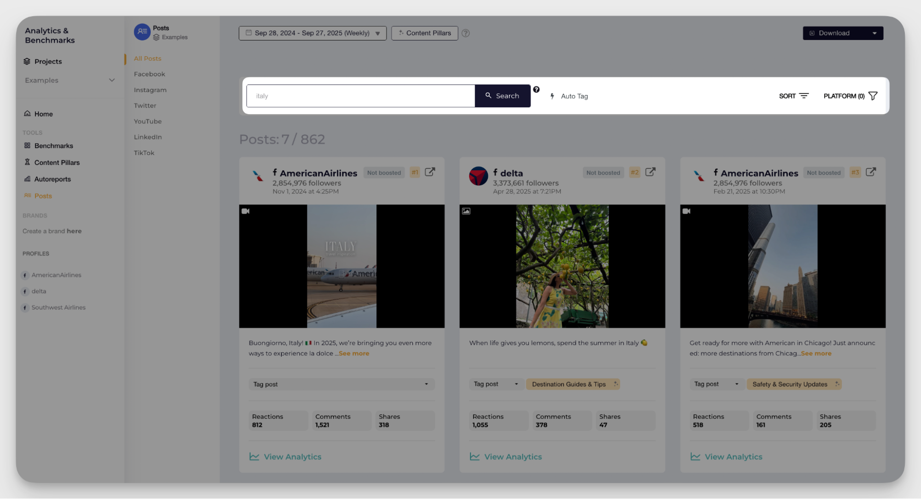This screenshot has width=921, height=499.
Task: Switch to the Instagram posts tab
Action: click(150, 90)
